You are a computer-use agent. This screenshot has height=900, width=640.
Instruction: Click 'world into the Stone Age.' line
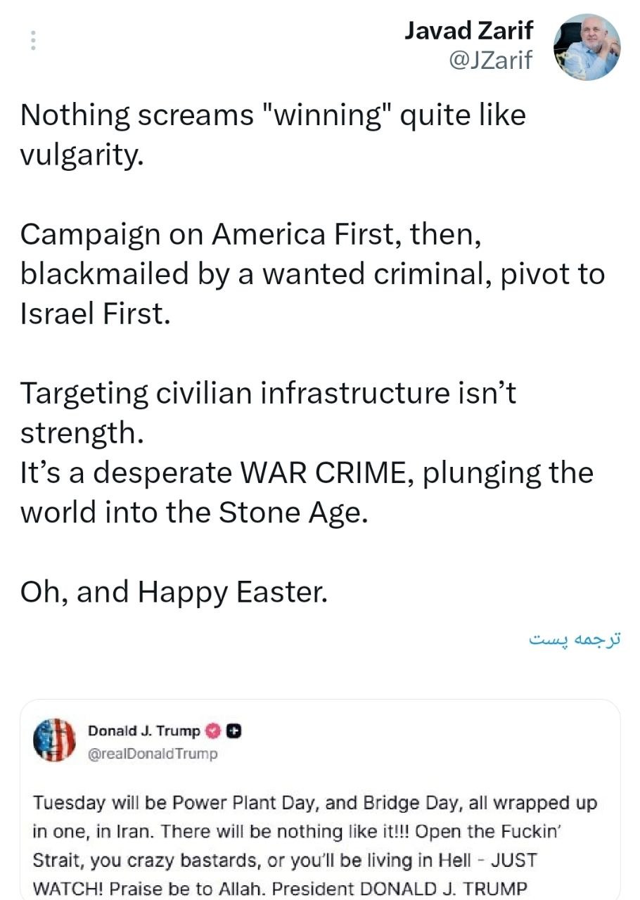click(x=194, y=513)
